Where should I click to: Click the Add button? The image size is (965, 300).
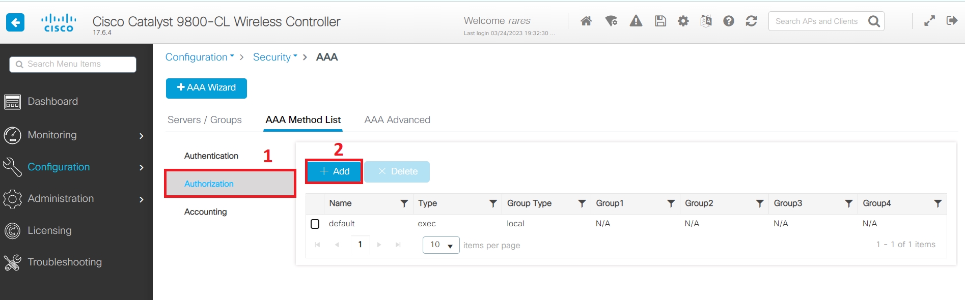pos(334,171)
